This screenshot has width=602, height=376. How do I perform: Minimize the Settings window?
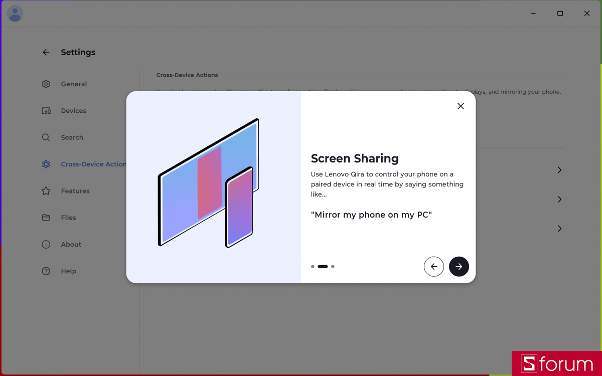pyautogui.click(x=534, y=14)
